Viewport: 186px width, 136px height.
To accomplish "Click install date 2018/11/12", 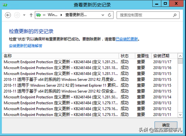I will [x=162, y=109].
